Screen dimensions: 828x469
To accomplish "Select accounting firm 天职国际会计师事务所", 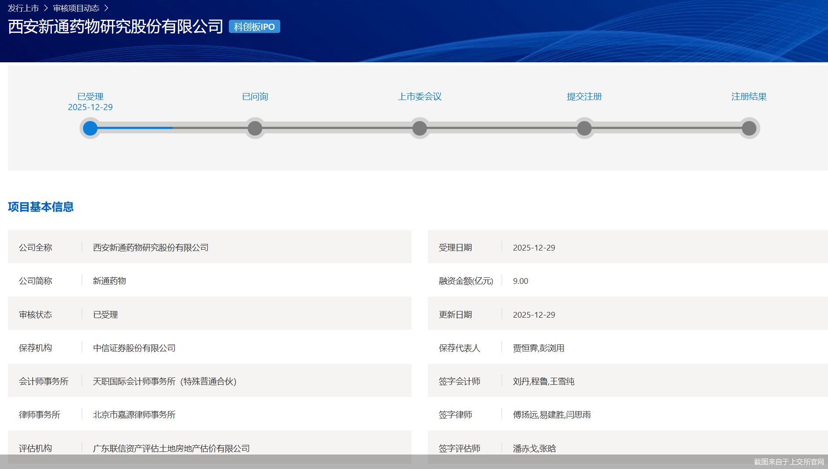I will point(164,381).
